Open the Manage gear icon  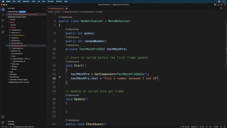3,122
